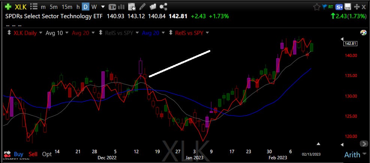Click the Sell button
Viewport: 370px width, 163px height.
coord(33,154)
